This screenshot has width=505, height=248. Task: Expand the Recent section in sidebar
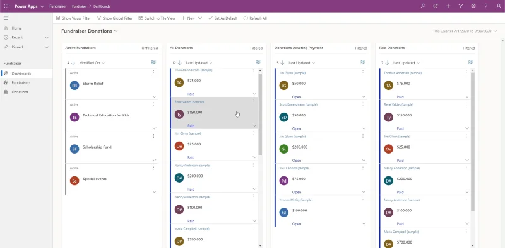click(47, 37)
